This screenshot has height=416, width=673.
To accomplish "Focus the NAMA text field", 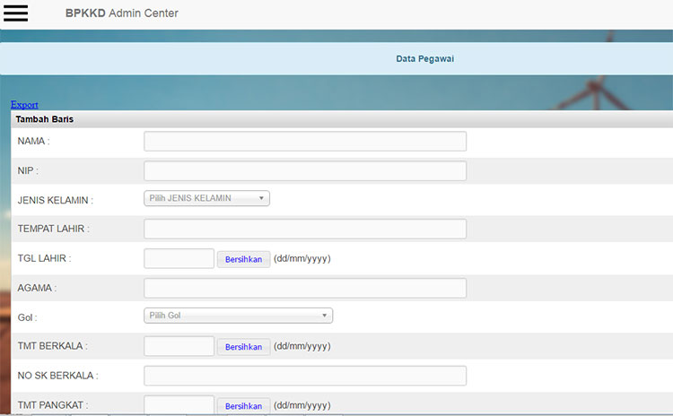I will coord(305,141).
